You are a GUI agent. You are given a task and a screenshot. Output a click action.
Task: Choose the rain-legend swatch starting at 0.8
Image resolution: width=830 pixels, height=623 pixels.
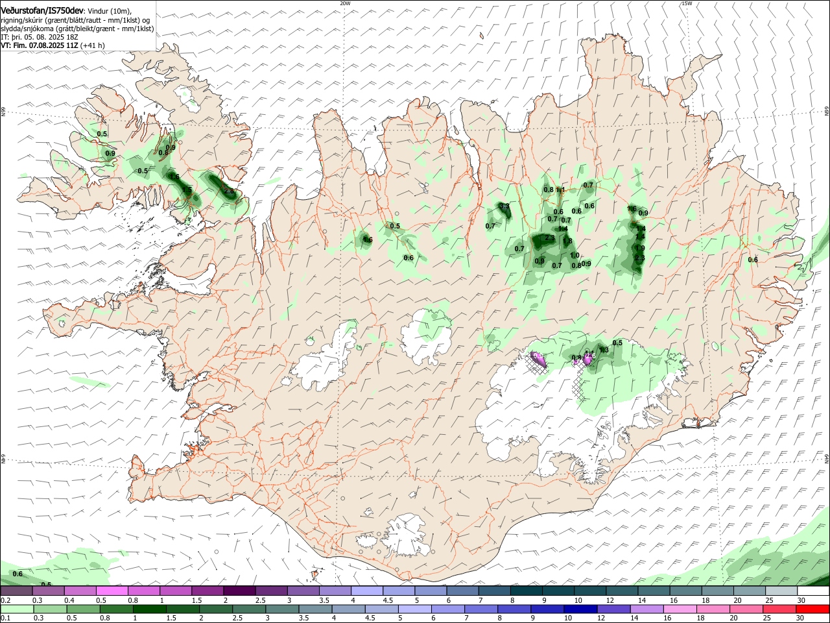pyautogui.click(x=116, y=609)
